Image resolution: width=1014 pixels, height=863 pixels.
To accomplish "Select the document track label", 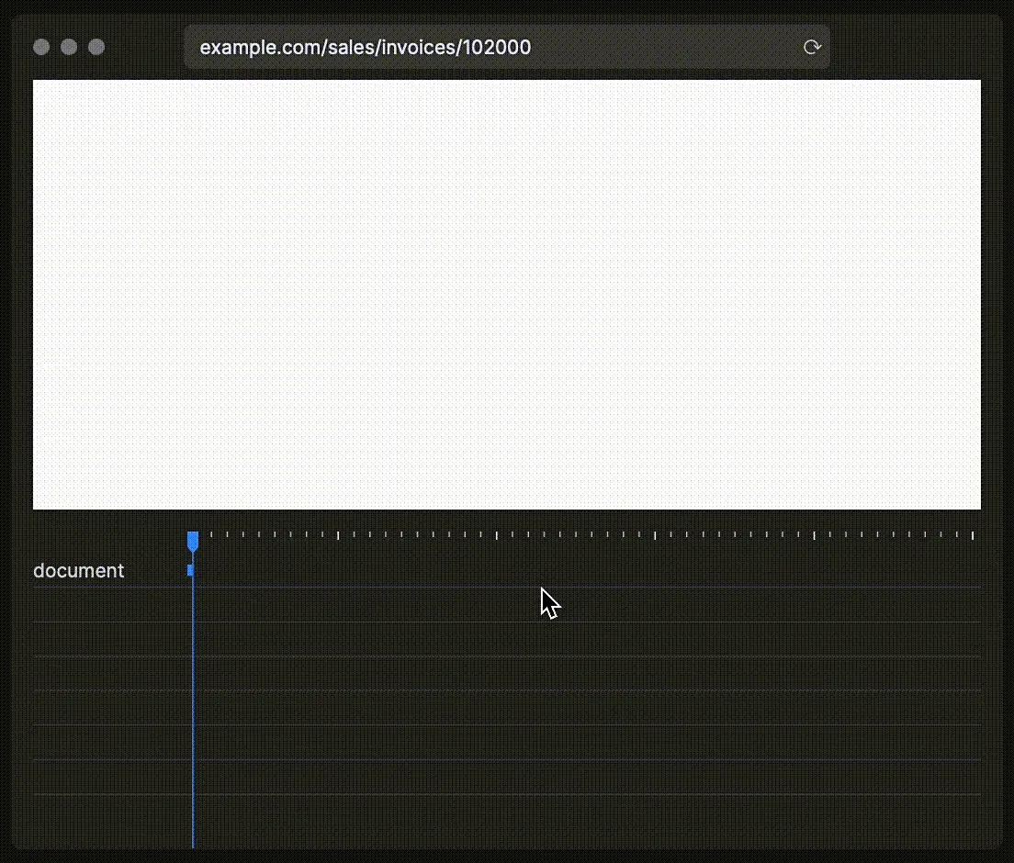I will (78, 570).
